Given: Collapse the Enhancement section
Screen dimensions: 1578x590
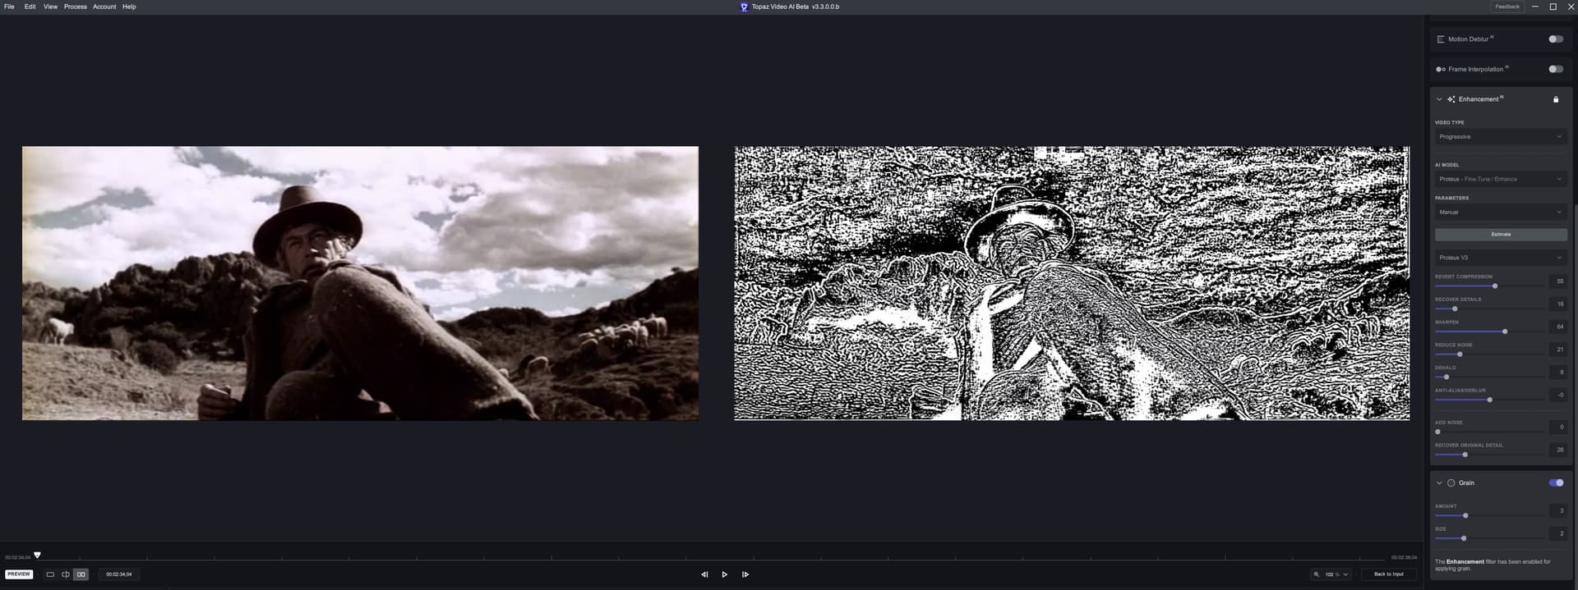Looking at the screenshot, I should [1439, 99].
